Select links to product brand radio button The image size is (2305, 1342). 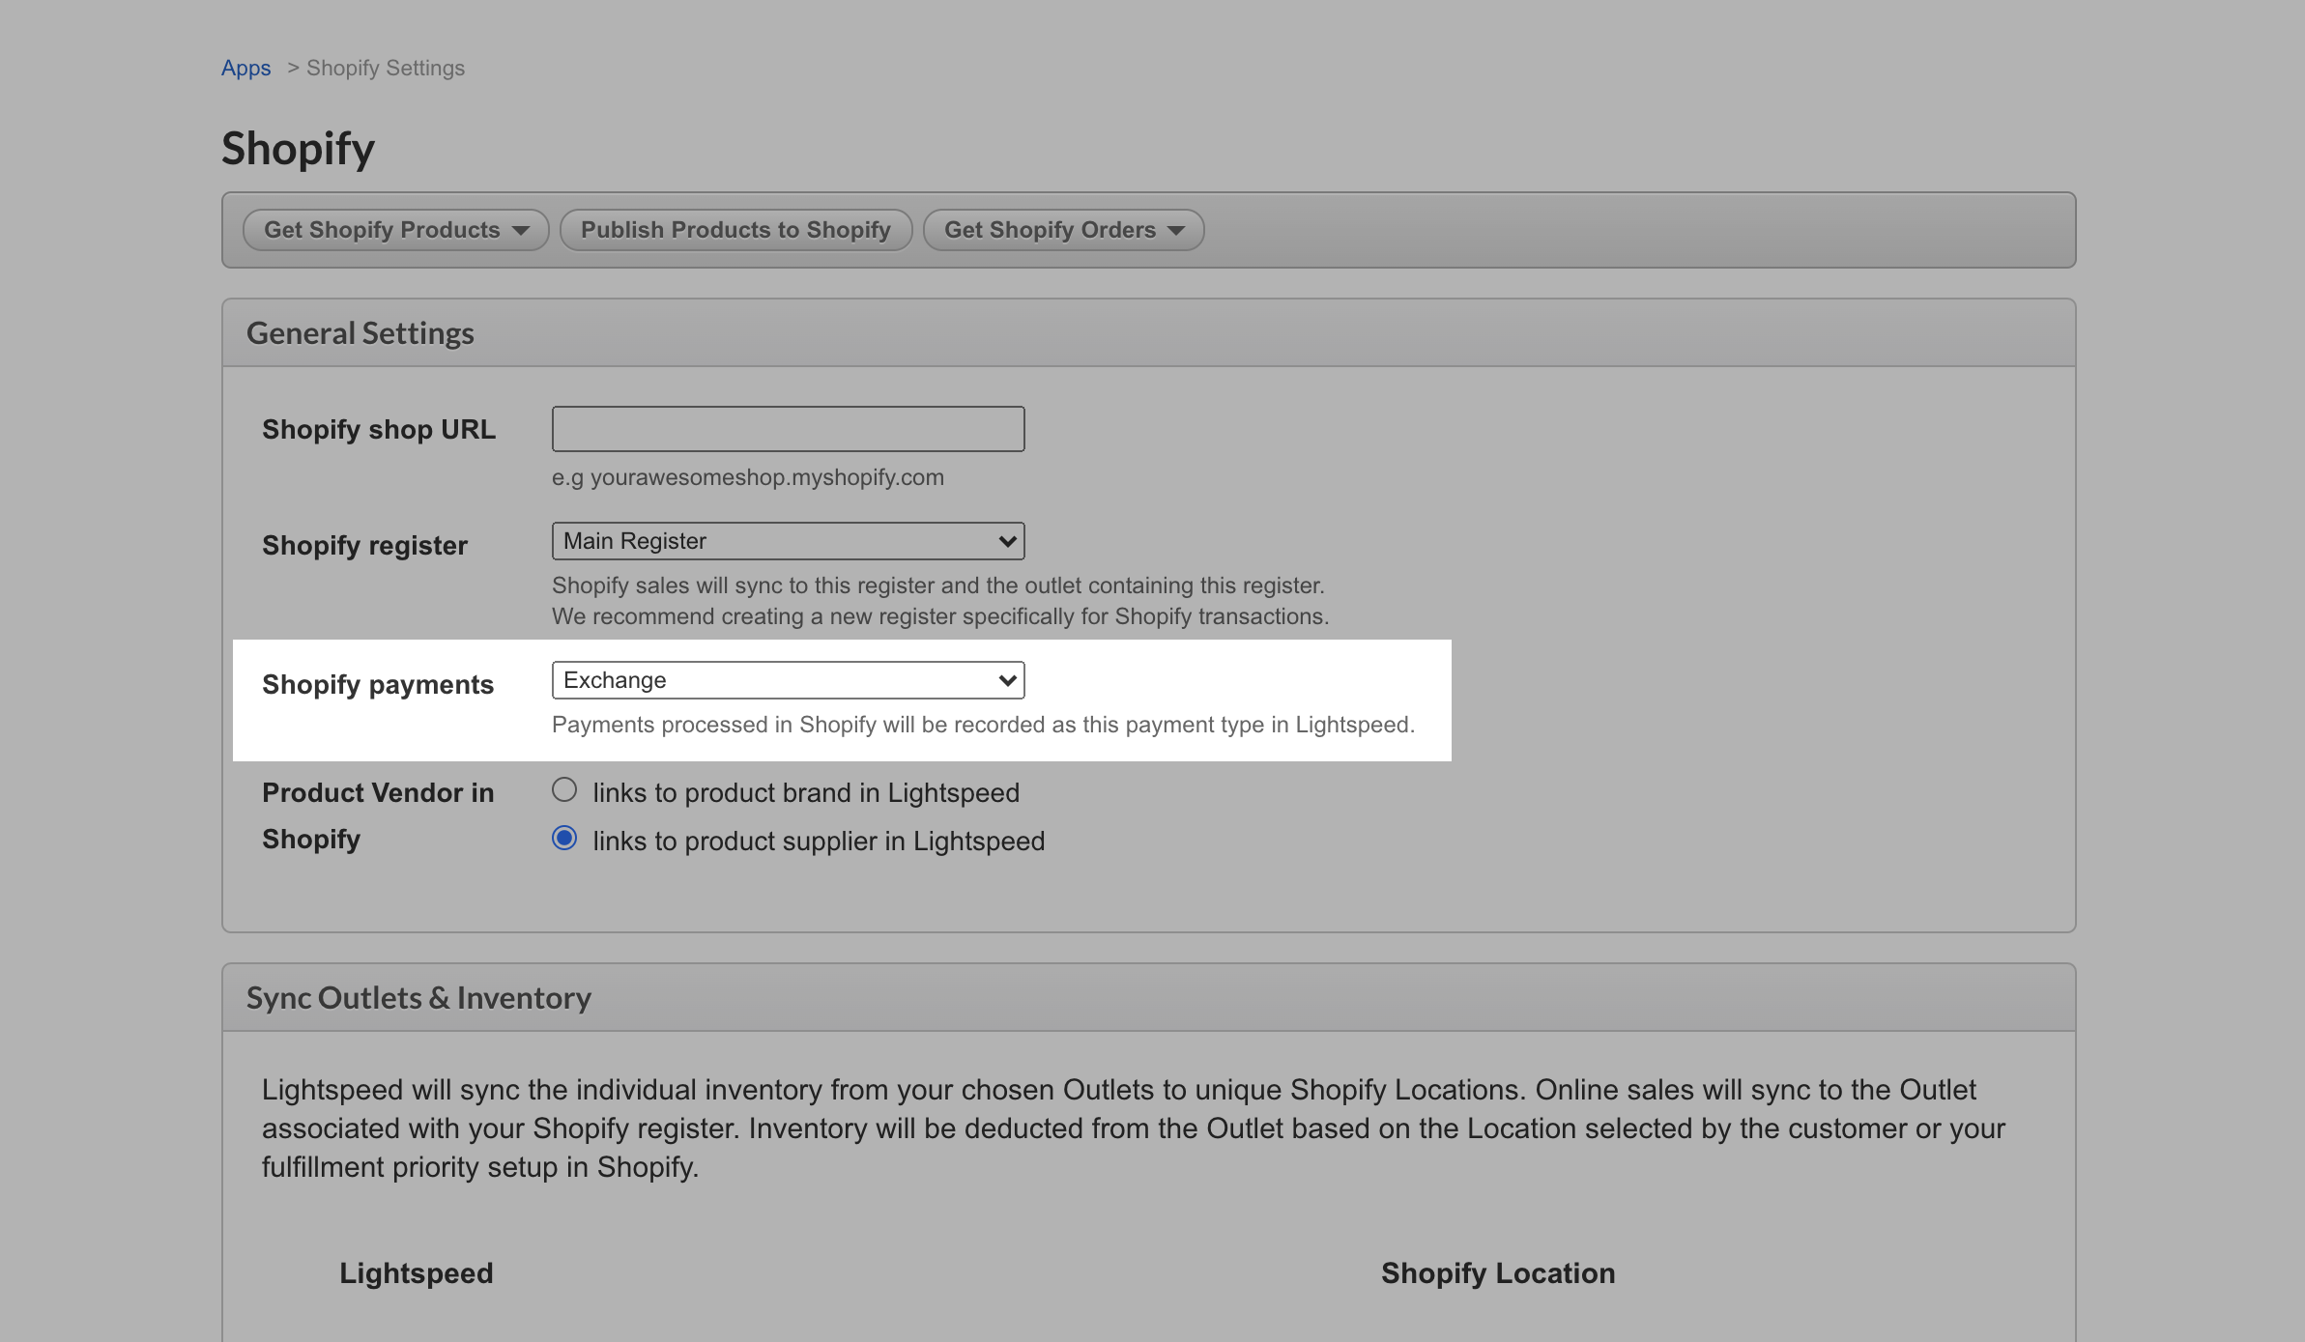(564, 790)
